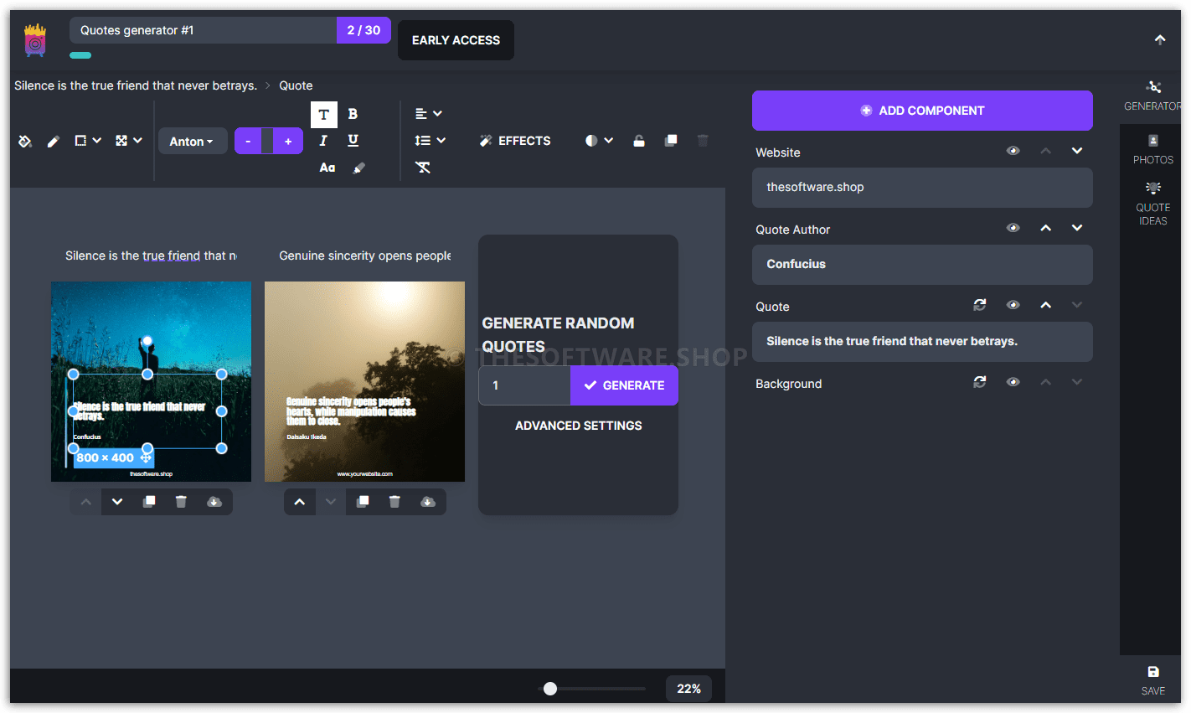Toggle Quote Author component visibility
This screenshot has height=713, width=1191.
[x=1013, y=228]
